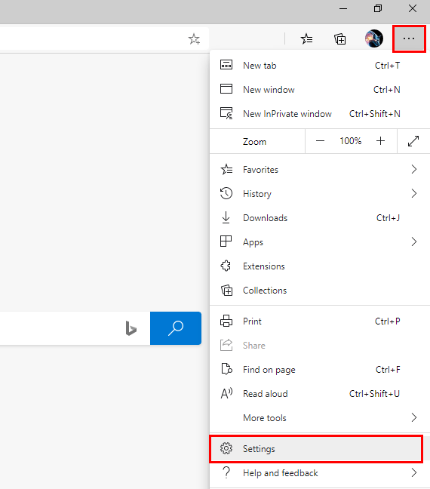The width and height of the screenshot is (430, 489).
Task: Enter full screen via zoom arrow icon
Action: coord(413,141)
